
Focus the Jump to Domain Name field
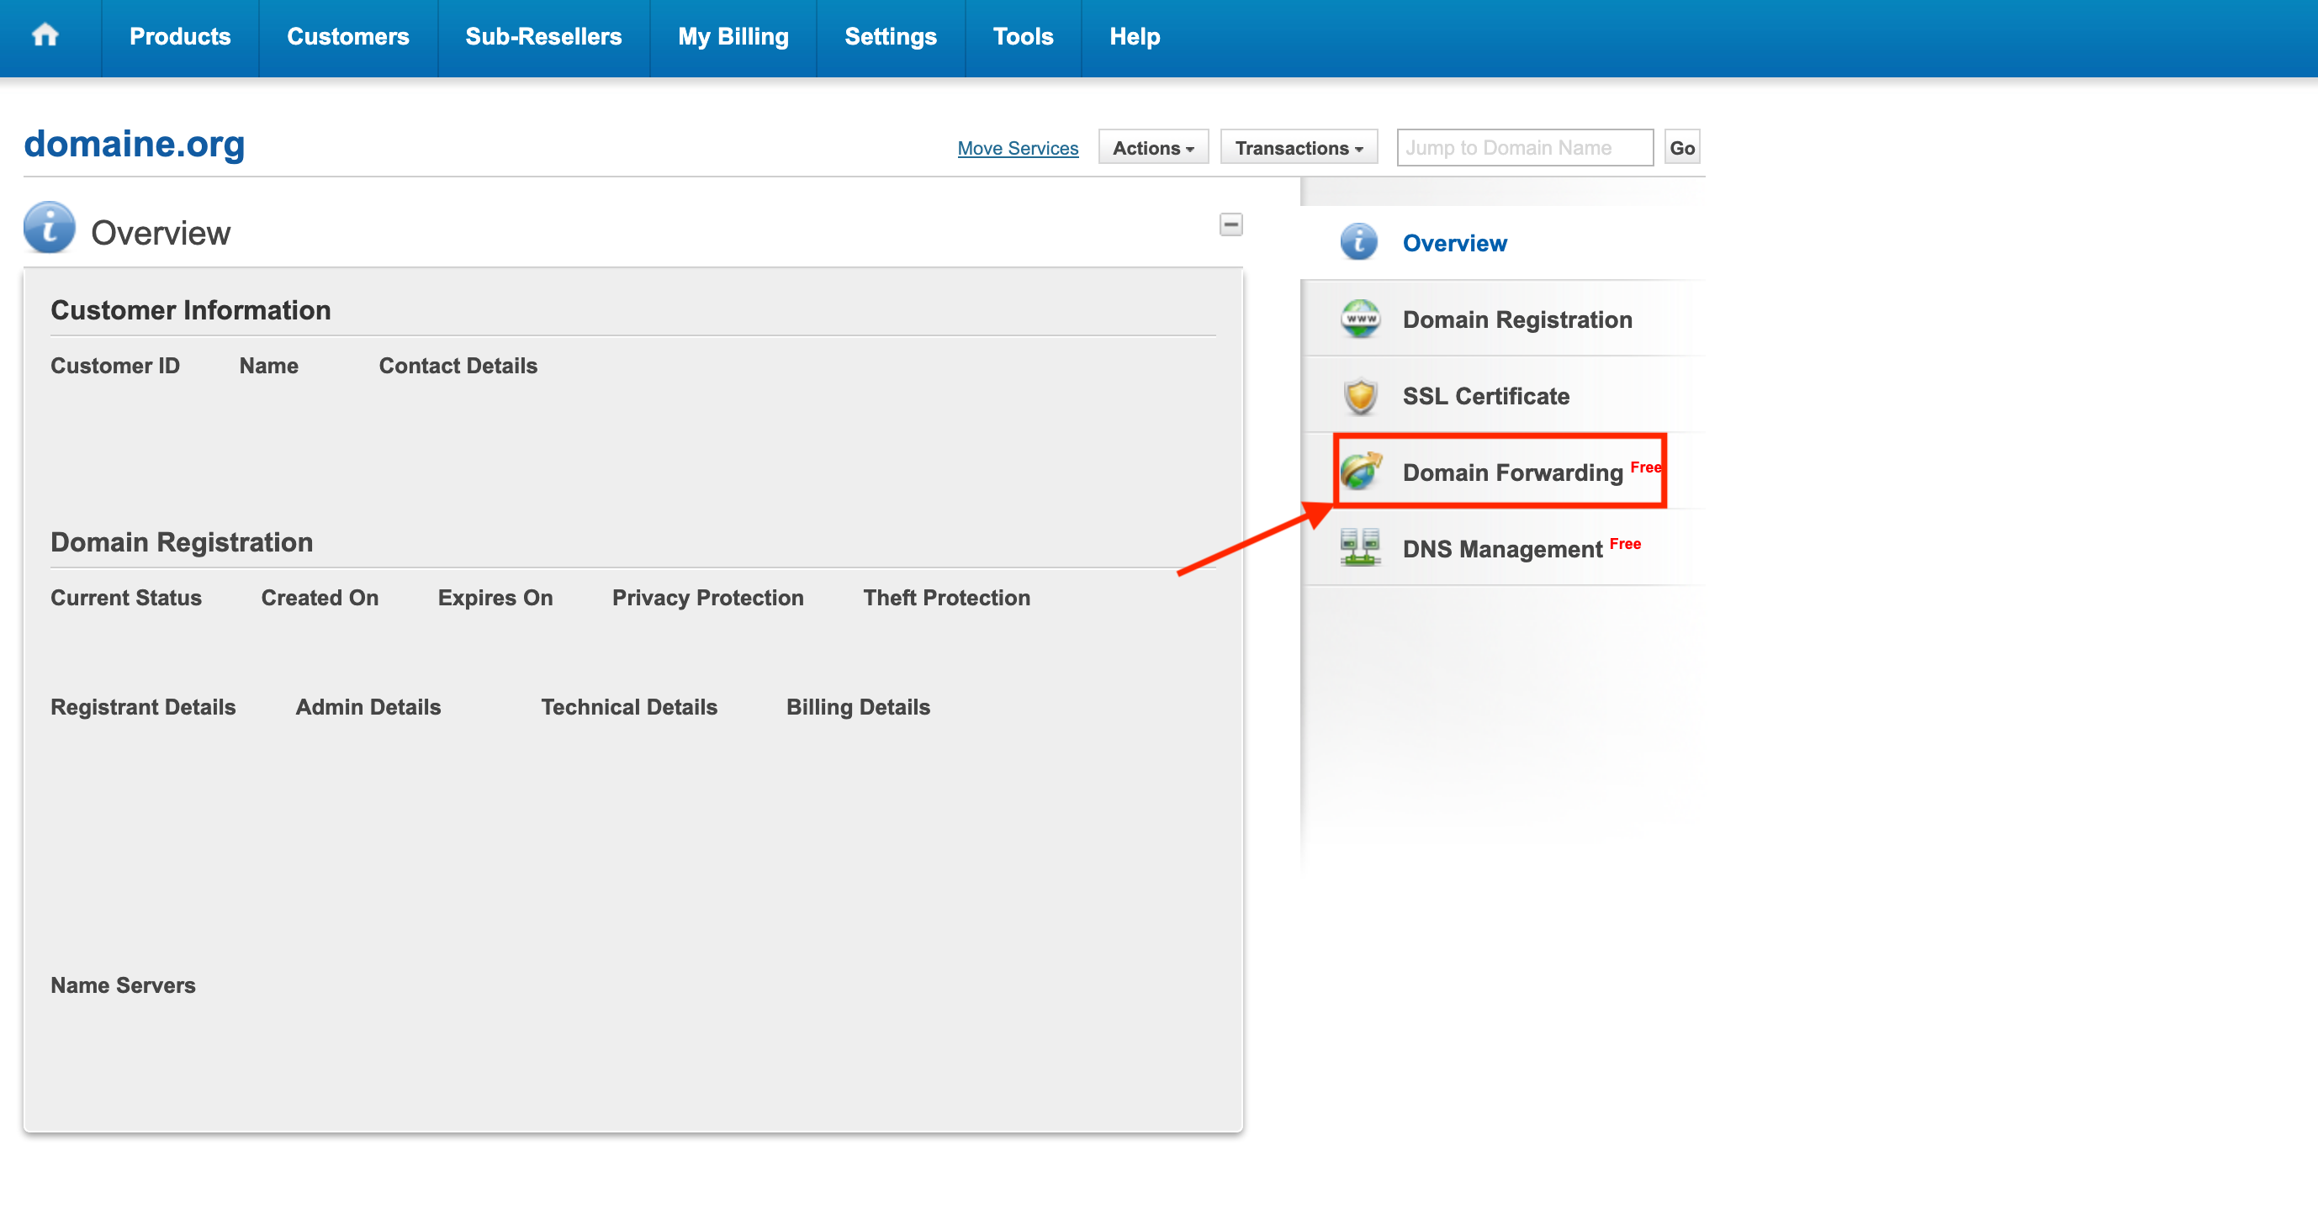pos(1524,147)
